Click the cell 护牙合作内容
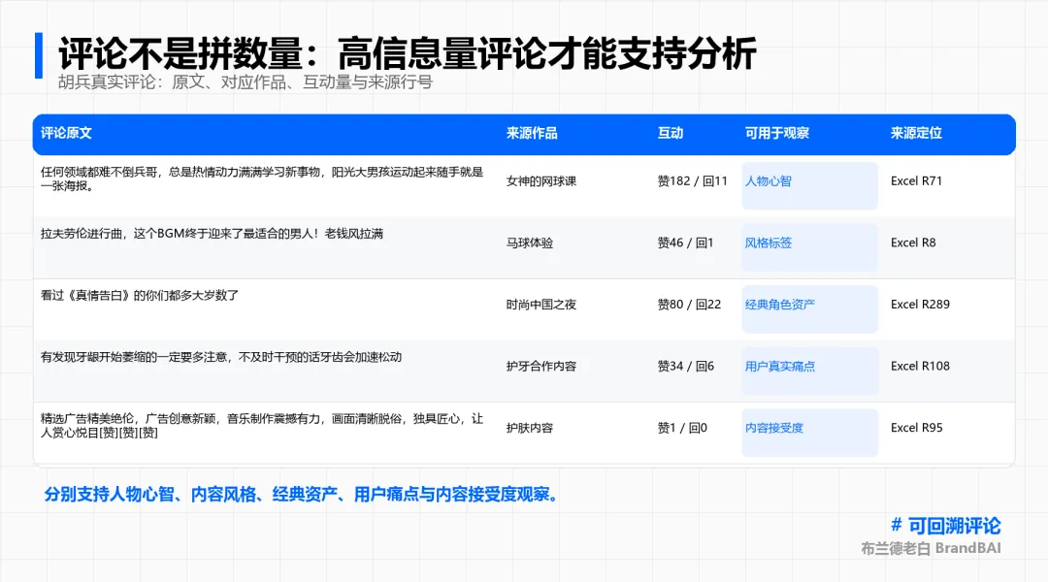This screenshot has width=1048, height=582. tap(540, 366)
